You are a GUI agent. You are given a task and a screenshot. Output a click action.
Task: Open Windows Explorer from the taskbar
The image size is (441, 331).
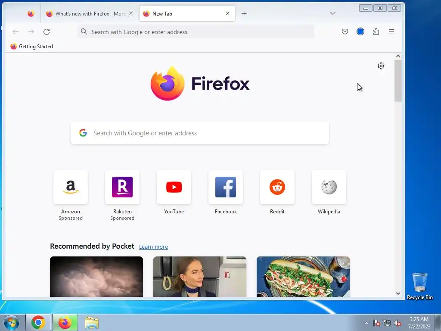click(x=92, y=323)
